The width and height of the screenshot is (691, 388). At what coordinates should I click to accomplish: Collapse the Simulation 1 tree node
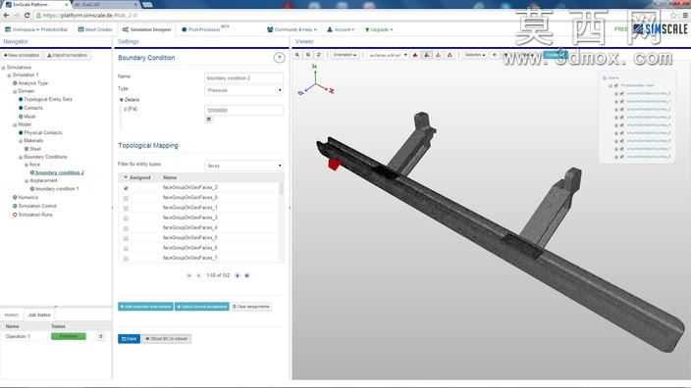(x=9, y=75)
